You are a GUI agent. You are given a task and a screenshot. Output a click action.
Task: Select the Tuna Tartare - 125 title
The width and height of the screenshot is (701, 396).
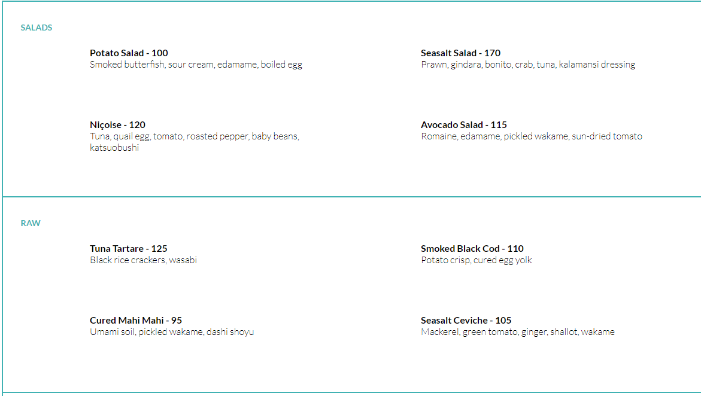128,248
